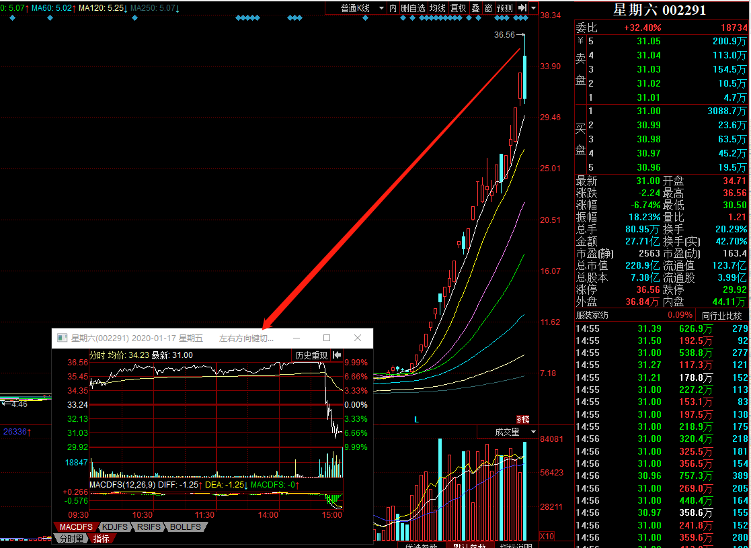
Task: Click the 委比 +32.40% value
Action: coord(642,28)
